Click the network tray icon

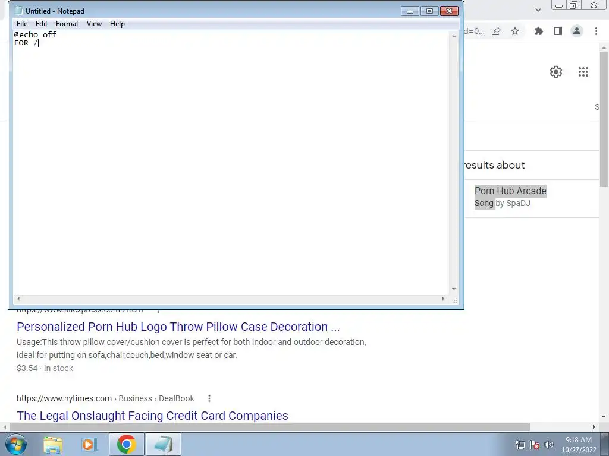pos(520,445)
